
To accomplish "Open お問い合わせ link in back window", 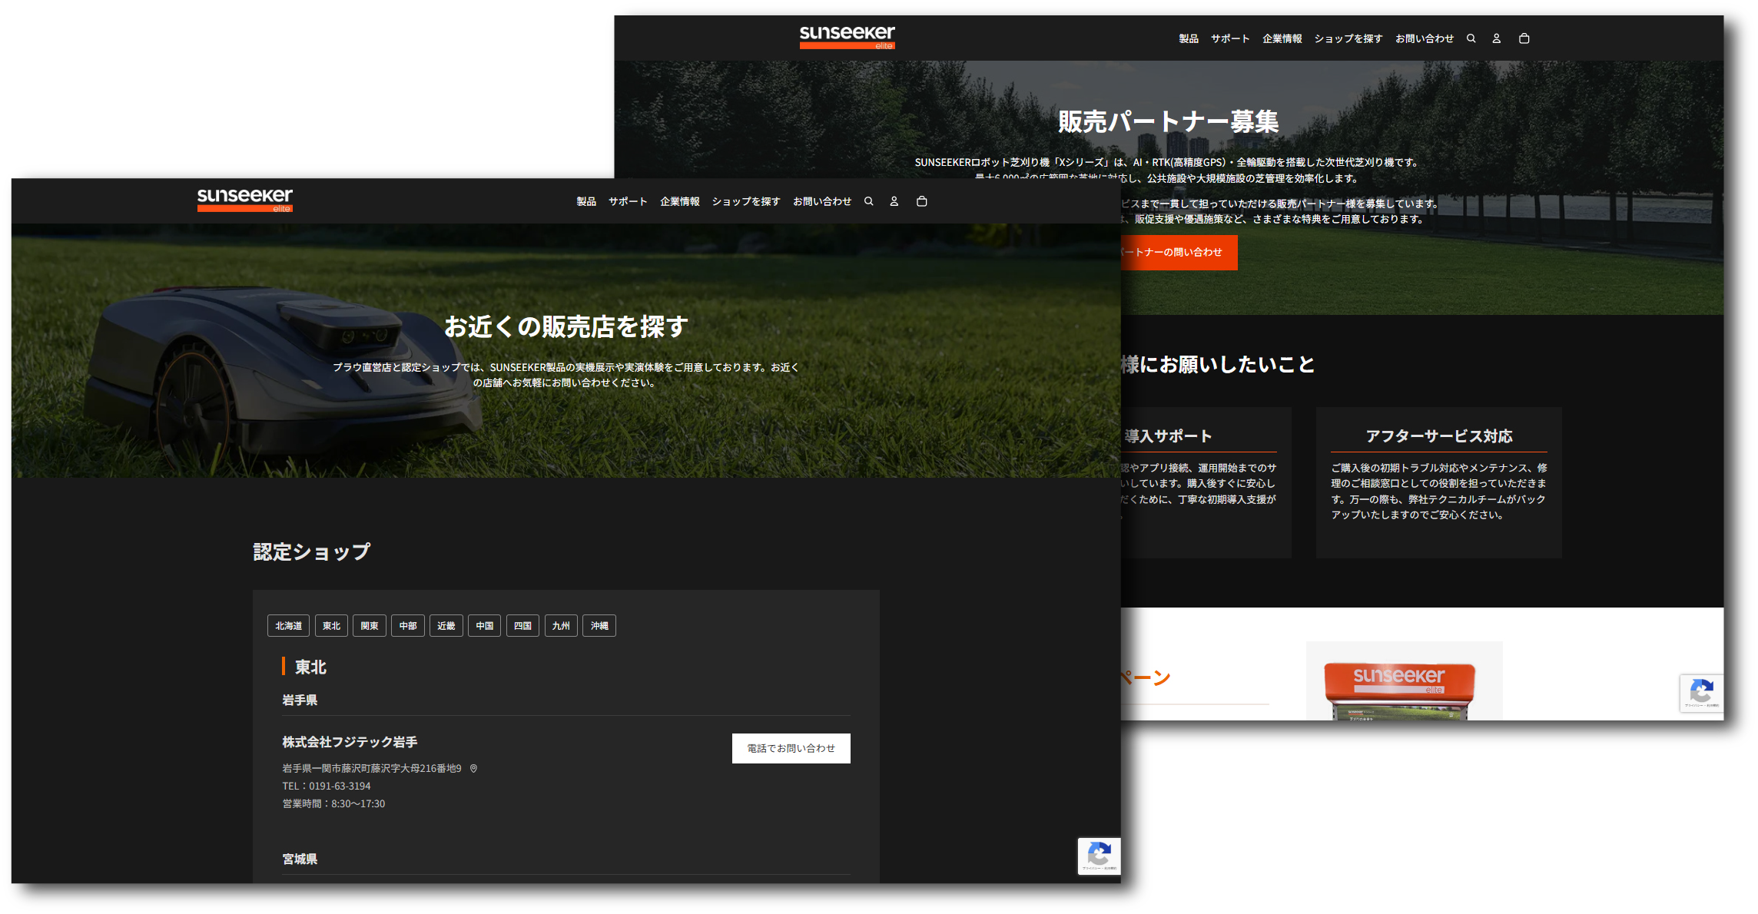I will coord(1424,38).
